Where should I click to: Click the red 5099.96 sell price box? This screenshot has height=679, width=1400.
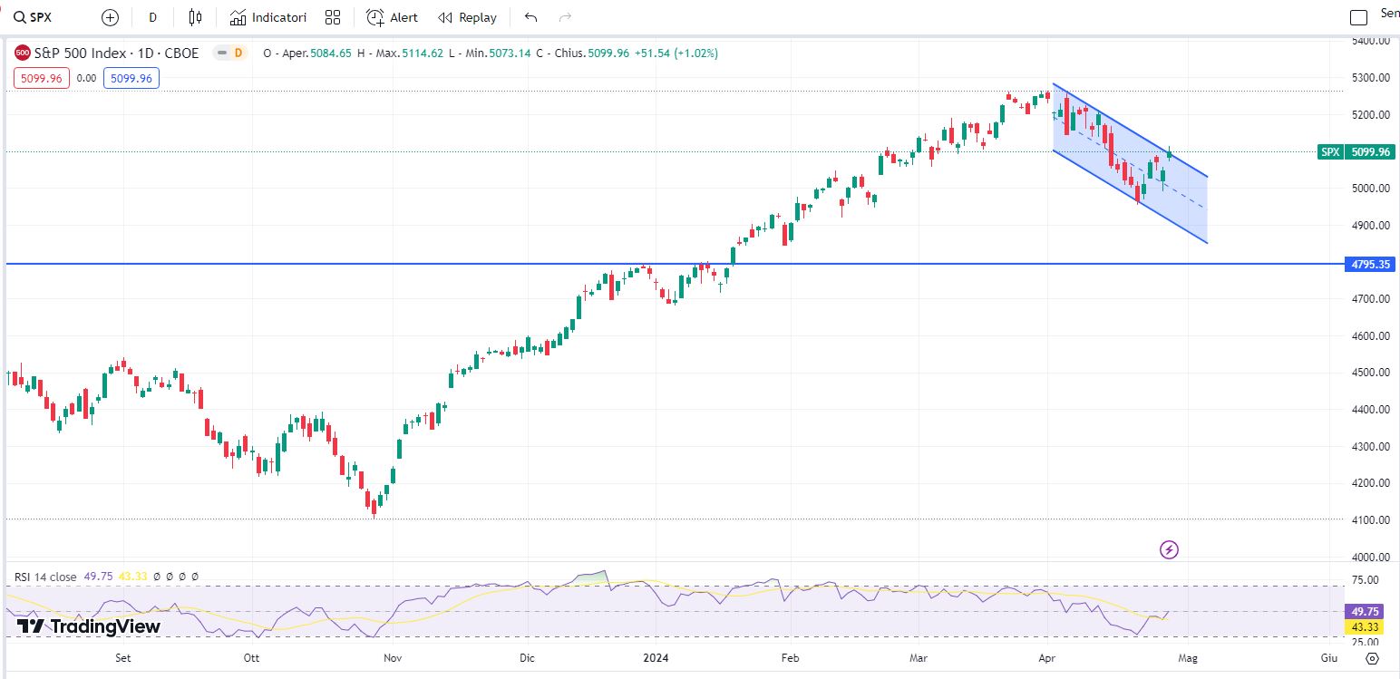pos(41,79)
